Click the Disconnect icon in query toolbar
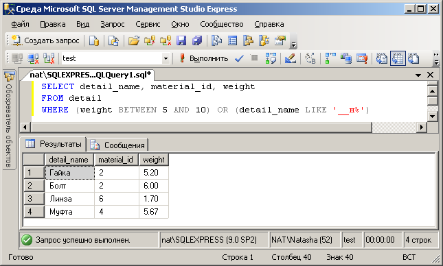Viewport: 443px width, 266px height. click(33, 58)
